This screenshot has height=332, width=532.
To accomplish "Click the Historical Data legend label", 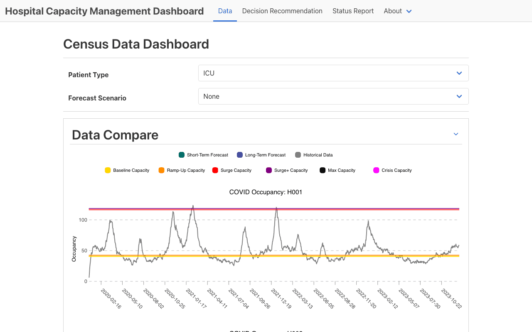I will (x=318, y=155).
